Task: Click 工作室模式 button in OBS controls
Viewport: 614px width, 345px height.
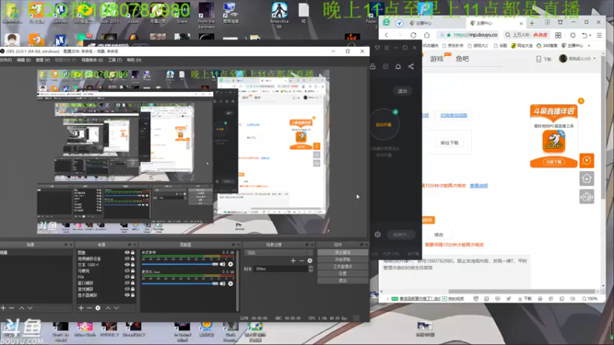Action: pos(342,267)
